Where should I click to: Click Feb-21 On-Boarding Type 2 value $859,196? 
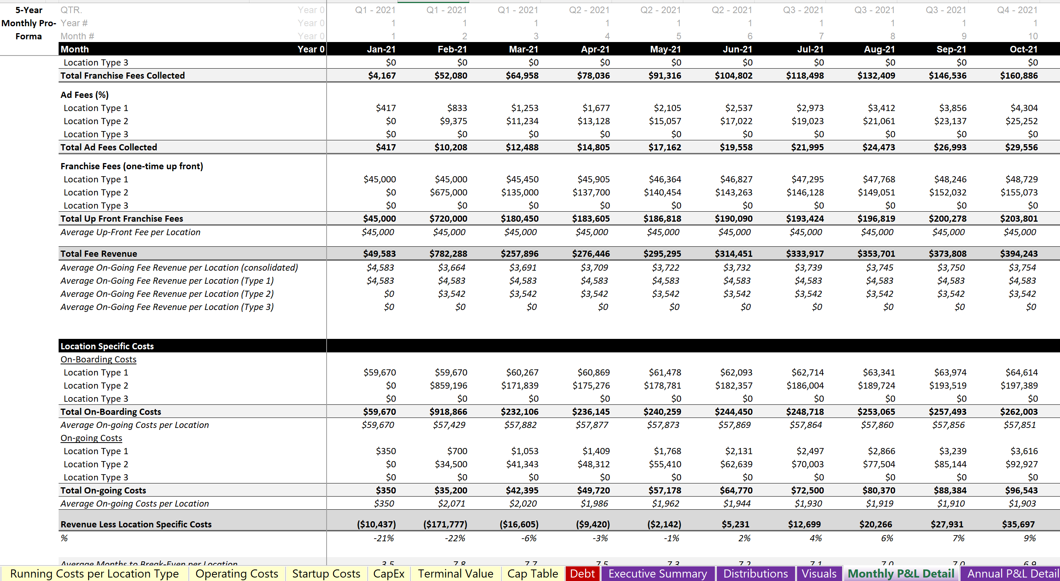(x=448, y=386)
